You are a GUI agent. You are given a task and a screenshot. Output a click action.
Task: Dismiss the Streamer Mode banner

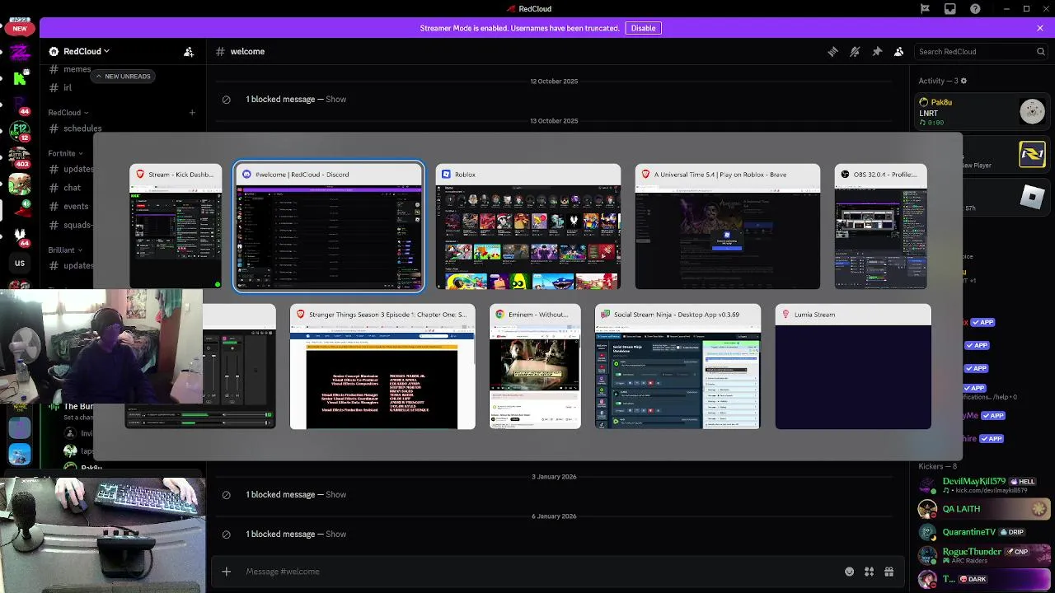[1040, 28]
